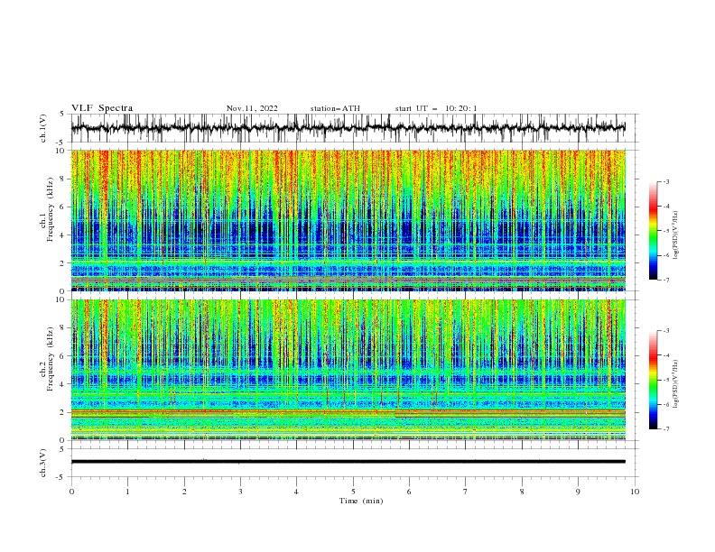Viewport: 715px width, 552px height.
Task: Click the 'station=ATH' label
Action: pyautogui.click(x=335, y=108)
